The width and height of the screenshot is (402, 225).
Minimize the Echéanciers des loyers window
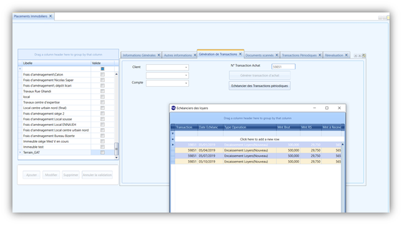[315, 108]
